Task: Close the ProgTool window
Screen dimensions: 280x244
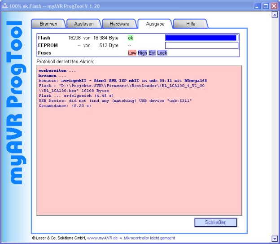Action: click(274, 6)
